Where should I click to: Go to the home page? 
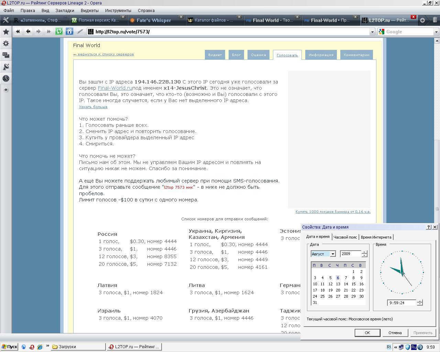point(69,32)
